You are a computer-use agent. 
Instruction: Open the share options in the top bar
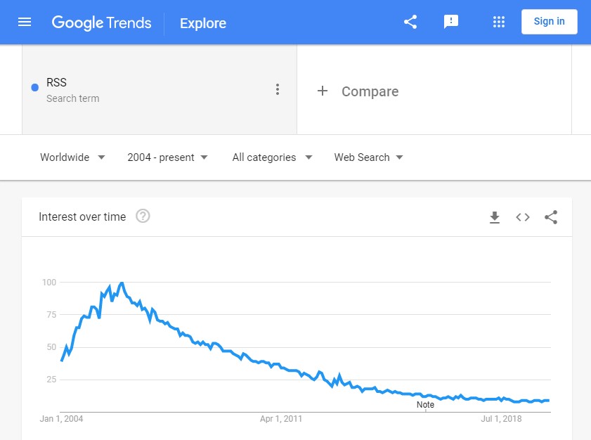pyautogui.click(x=410, y=22)
